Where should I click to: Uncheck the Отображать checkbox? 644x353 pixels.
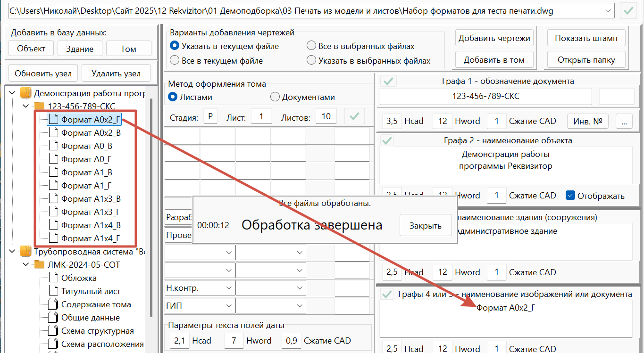point(570,196)
